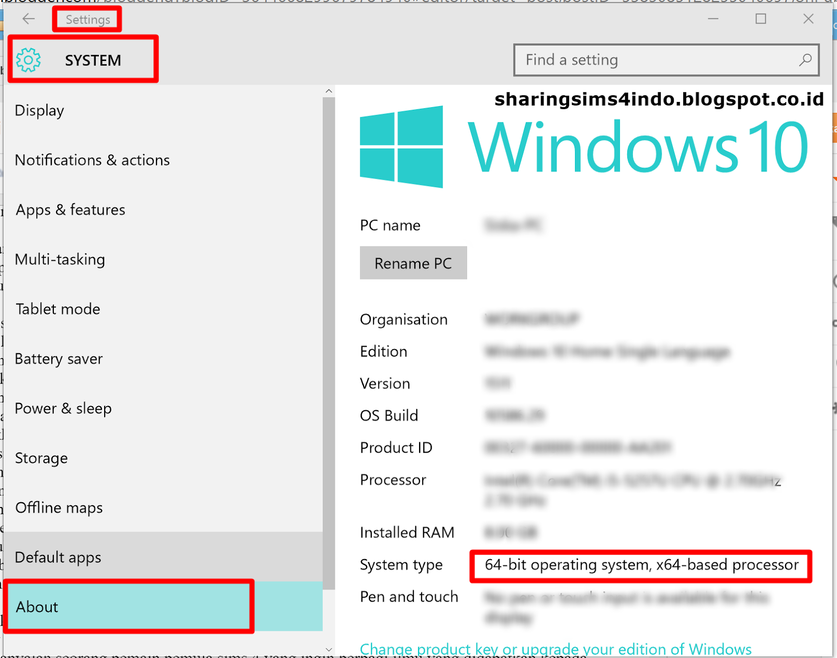Close the Settings window

tap(808, 19)
